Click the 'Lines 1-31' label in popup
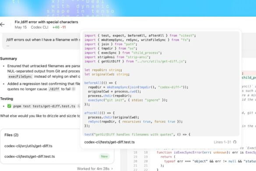 223,142
